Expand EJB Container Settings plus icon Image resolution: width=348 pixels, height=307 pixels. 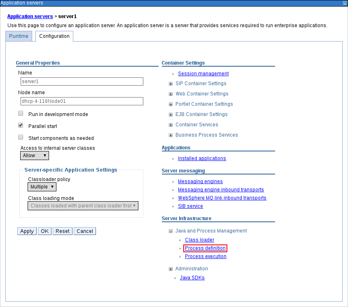170,114
